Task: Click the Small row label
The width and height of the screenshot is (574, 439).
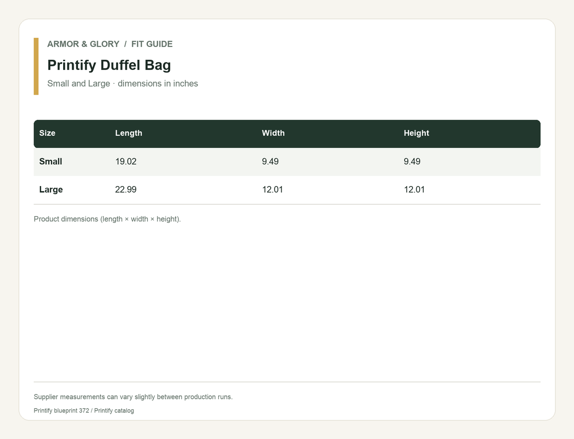Action: pos(51,162)
